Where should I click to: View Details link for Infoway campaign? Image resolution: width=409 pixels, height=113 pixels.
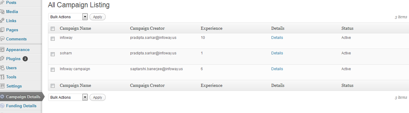pos(277,69)
